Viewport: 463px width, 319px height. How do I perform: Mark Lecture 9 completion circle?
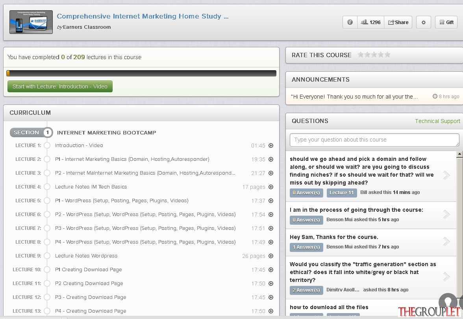point(47,256)
